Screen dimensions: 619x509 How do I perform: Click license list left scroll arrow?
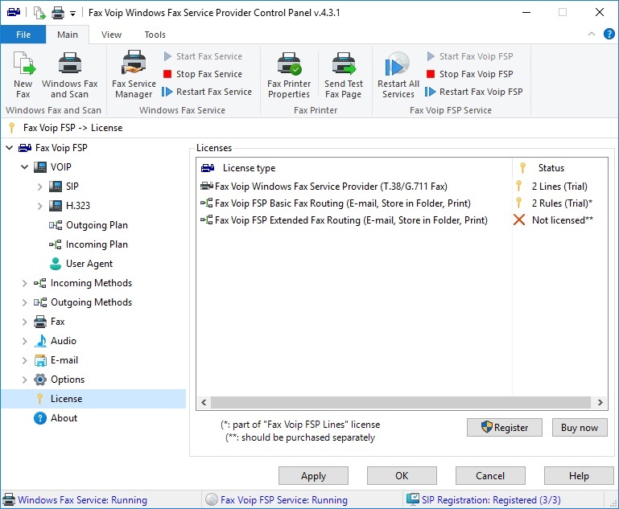(x=204, y=403)
